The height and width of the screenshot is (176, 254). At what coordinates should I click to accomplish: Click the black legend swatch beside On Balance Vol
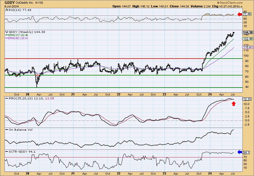tap(7, 130)
